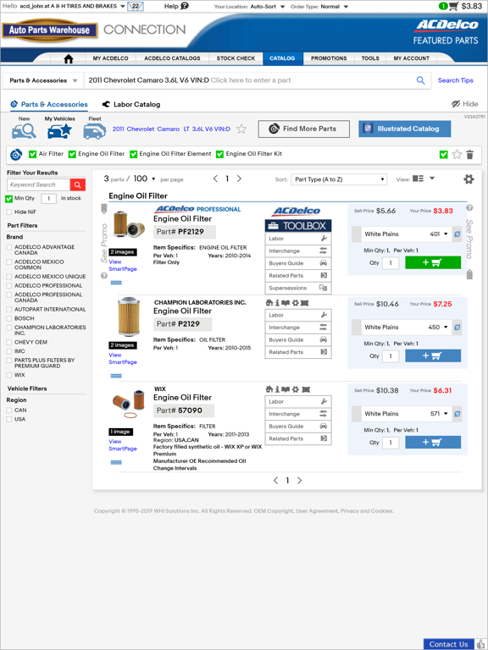This screenshot has height=650, width=488.
Task: Click the red keyword search button
Action: [78, 185]
